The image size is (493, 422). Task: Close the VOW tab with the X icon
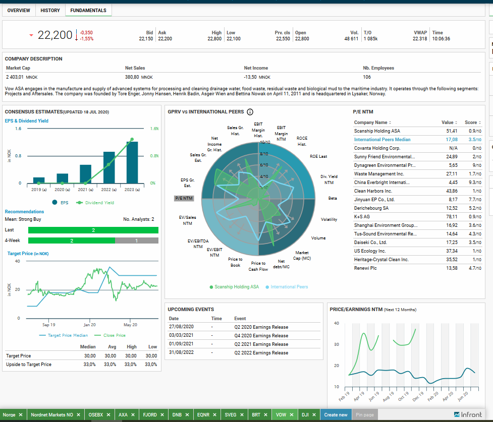pyautogui.click(x=292, y=415)
